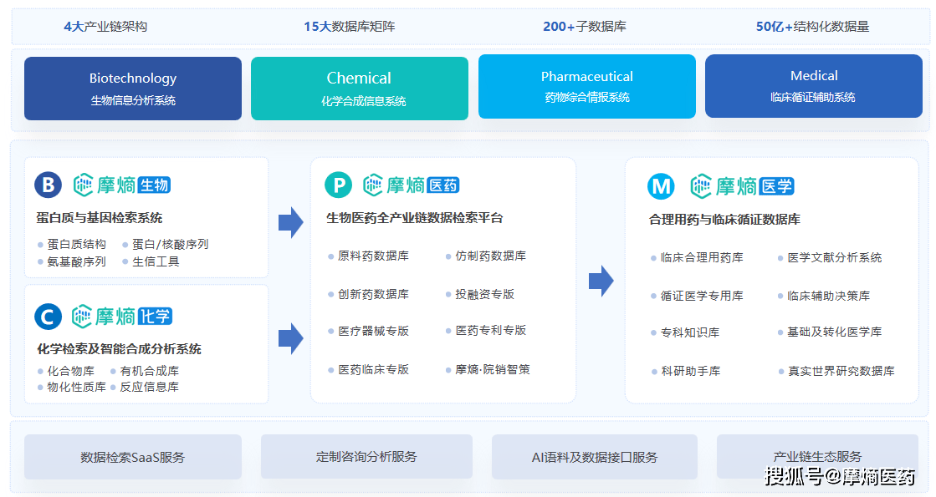Click the 摩熵医学 logo
This screenshot has width=936, height=497.
tap(742, 186)
